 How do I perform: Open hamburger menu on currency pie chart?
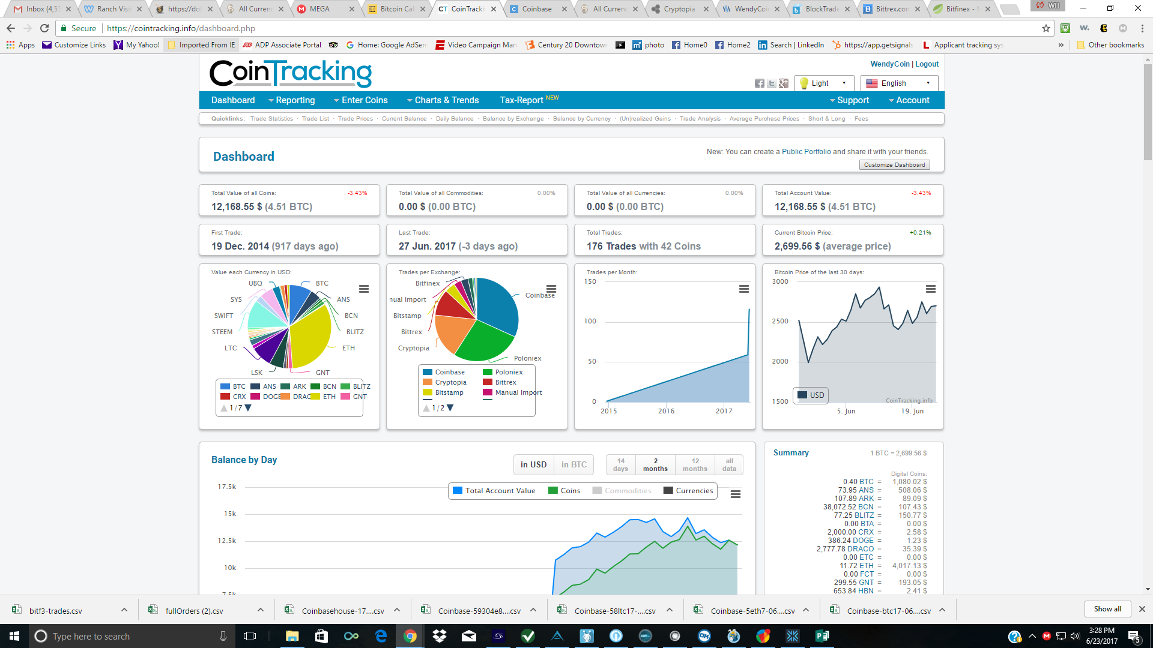click(364, 289)
